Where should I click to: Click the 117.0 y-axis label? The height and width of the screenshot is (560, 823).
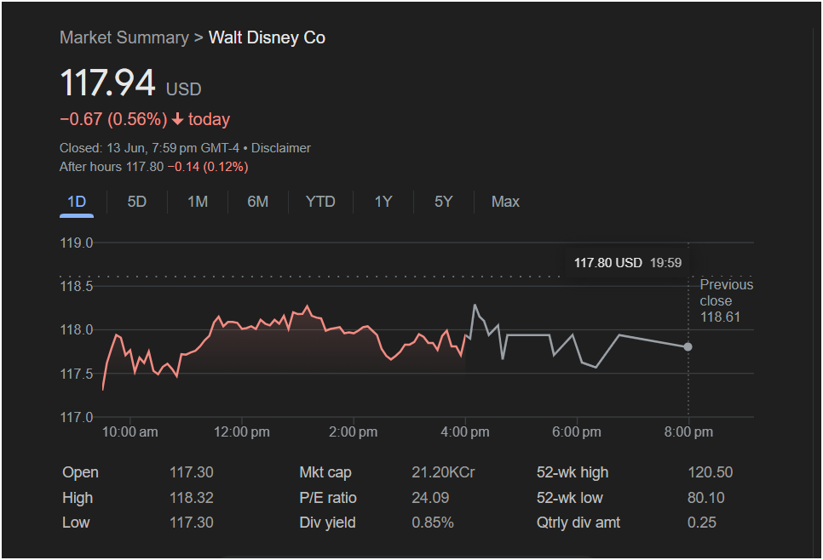tap(77, 417)
